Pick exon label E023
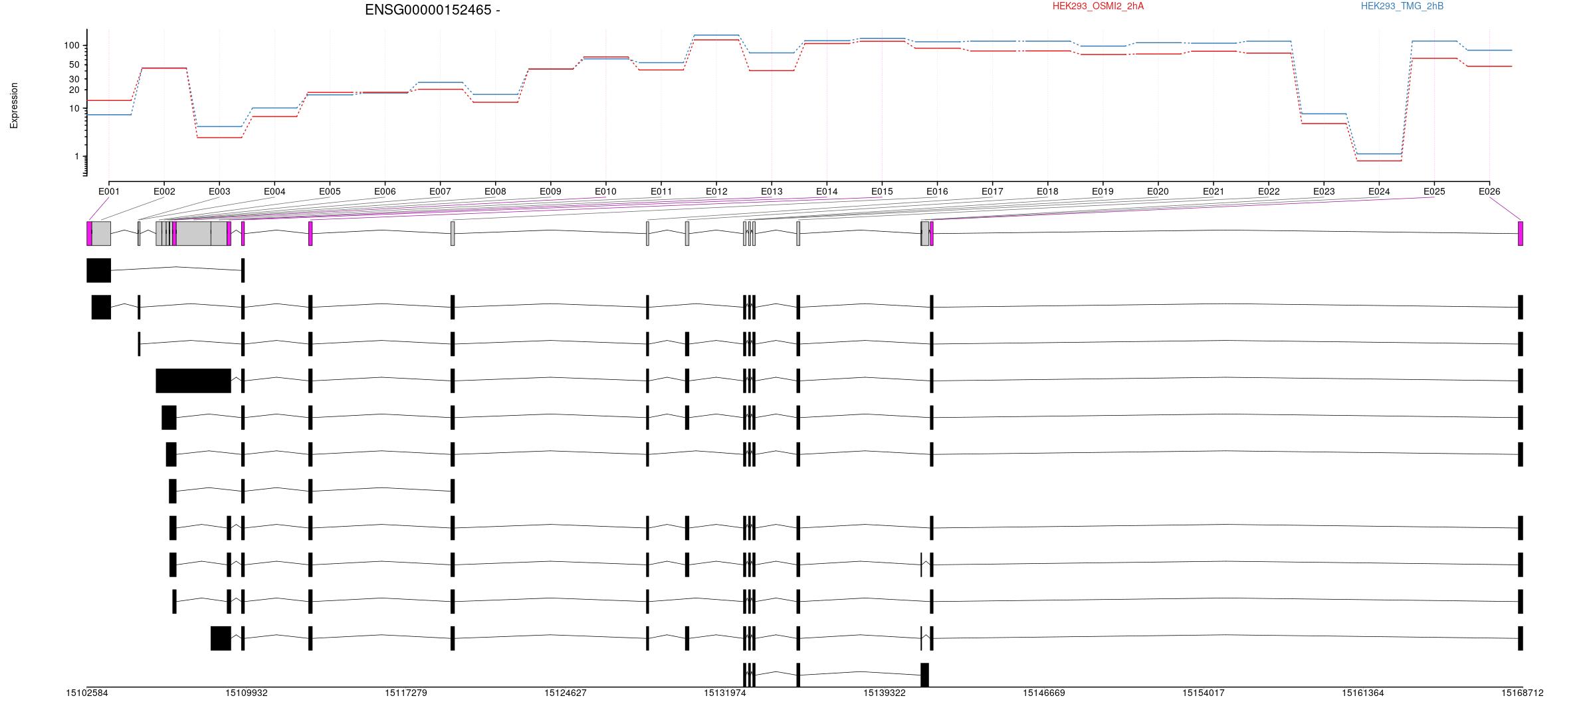This screenshot has height=704, width=1595. click(1324, 192)
